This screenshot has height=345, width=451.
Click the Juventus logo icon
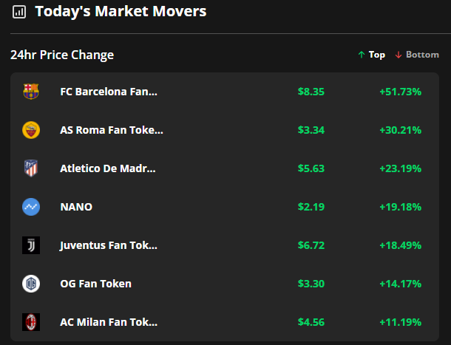click(x=30, y=245)
